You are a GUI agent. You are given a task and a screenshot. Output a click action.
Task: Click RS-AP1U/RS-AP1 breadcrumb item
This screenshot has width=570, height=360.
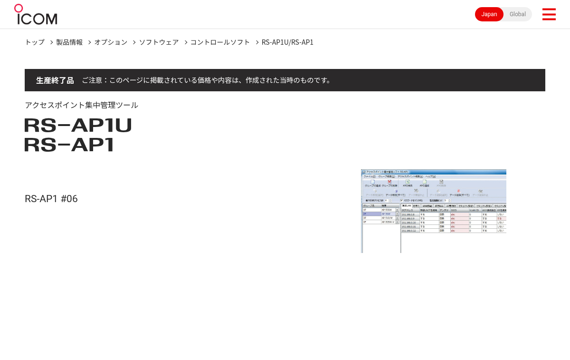point(287,42)
